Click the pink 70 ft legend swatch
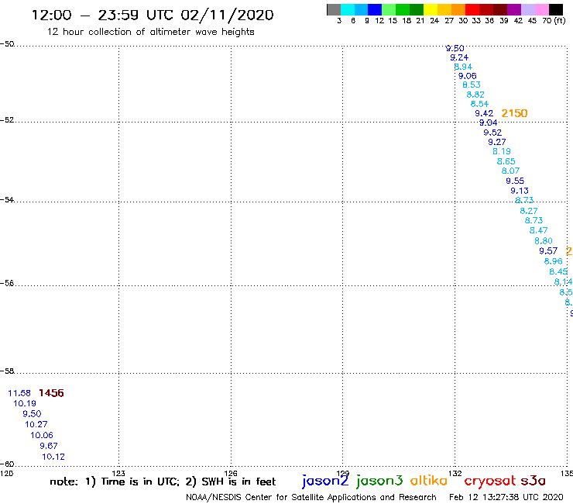This screenshot has width=573, height=504. 541,9
